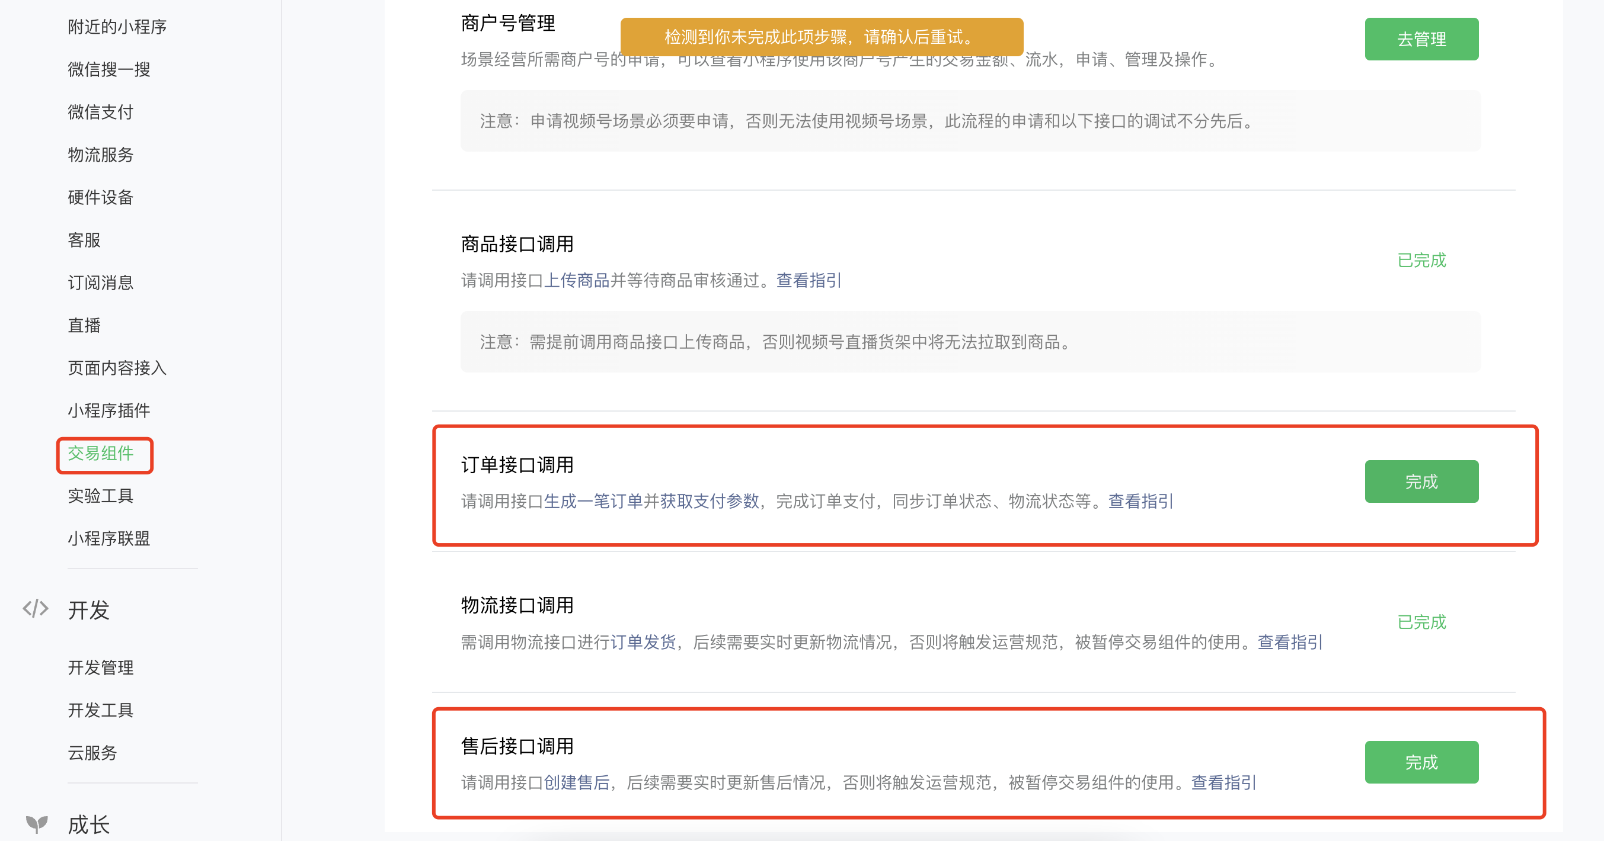Click the 开发 code brackets icon

pos(36,608)
